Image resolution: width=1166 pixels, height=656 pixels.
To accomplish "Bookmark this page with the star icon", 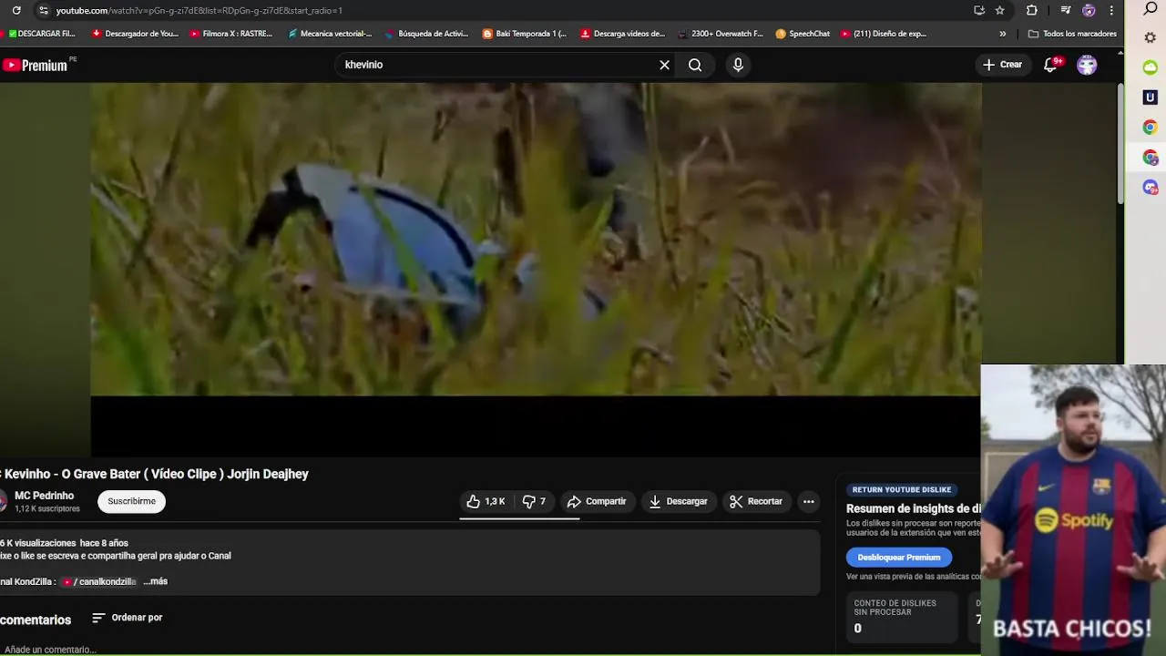I will [1000, 10].
